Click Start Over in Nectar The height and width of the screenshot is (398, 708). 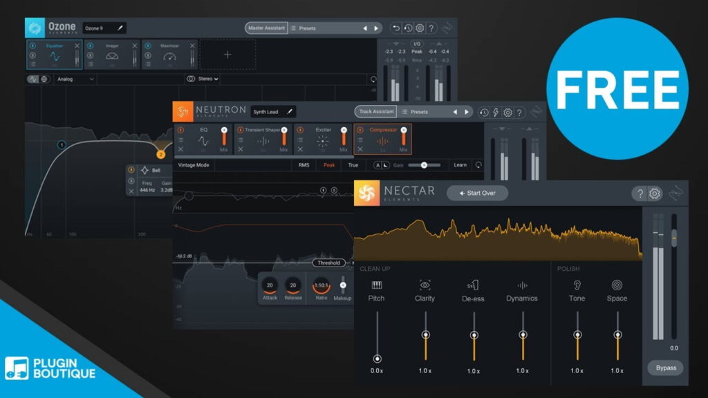point(477,193)
